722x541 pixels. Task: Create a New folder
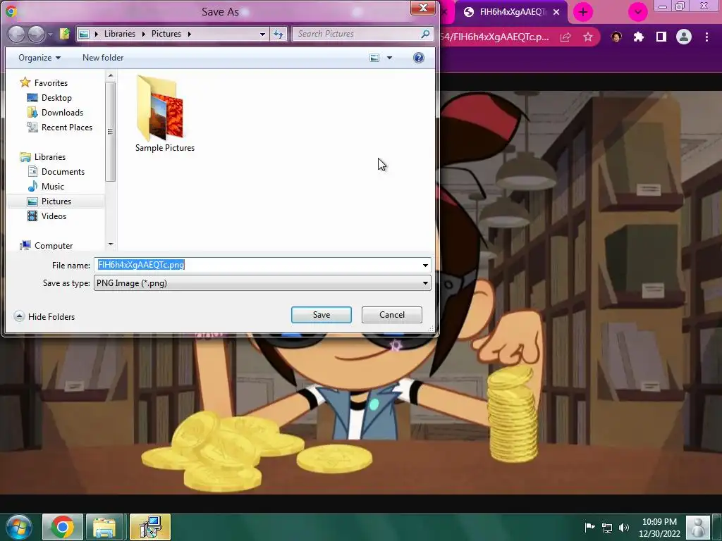pyautogui.click(x=103, y=58)
